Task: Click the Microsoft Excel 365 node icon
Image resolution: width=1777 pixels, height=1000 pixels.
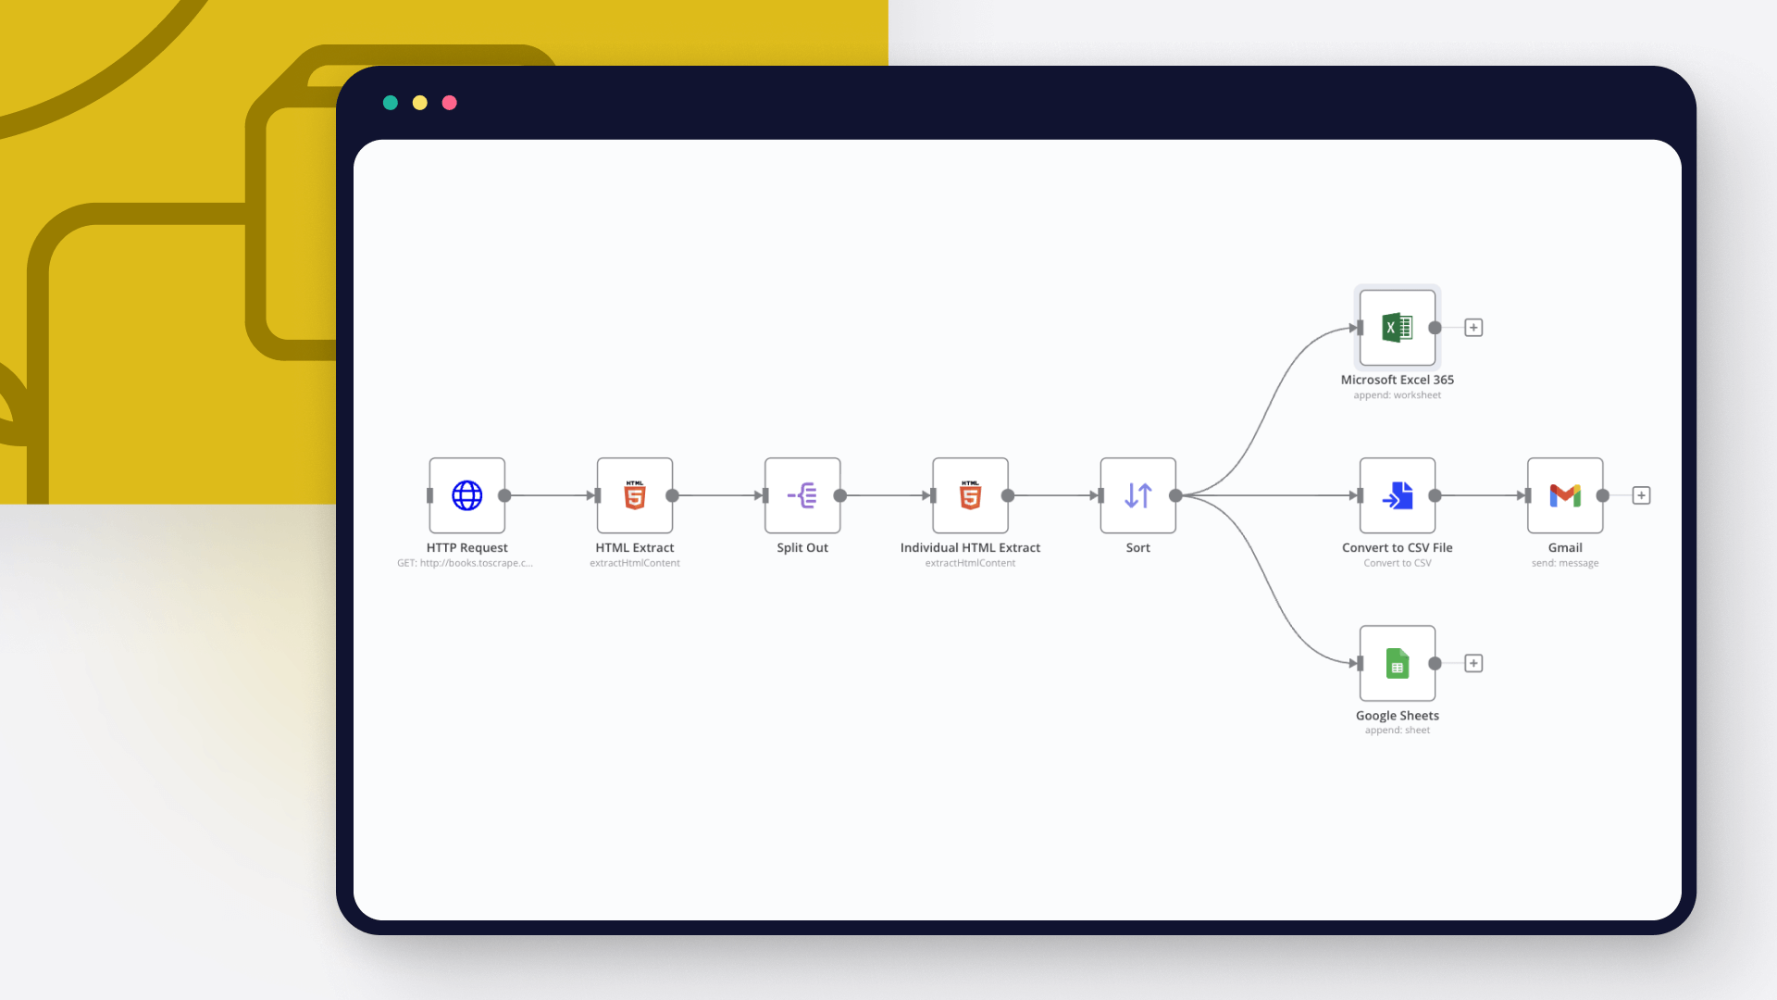Action: (x=1397, y=327)
